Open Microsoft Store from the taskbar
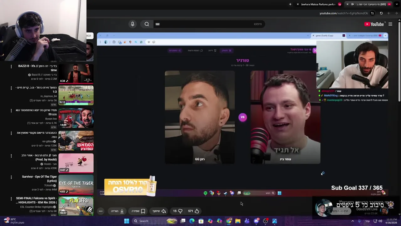This screenshot has height=226, width=401. 201,221
